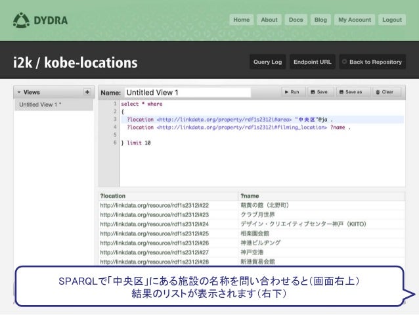Image resolution: width=419 pixels, height=315 pixels.
Task: Open the Query Log
Action: tap(267, 62)
